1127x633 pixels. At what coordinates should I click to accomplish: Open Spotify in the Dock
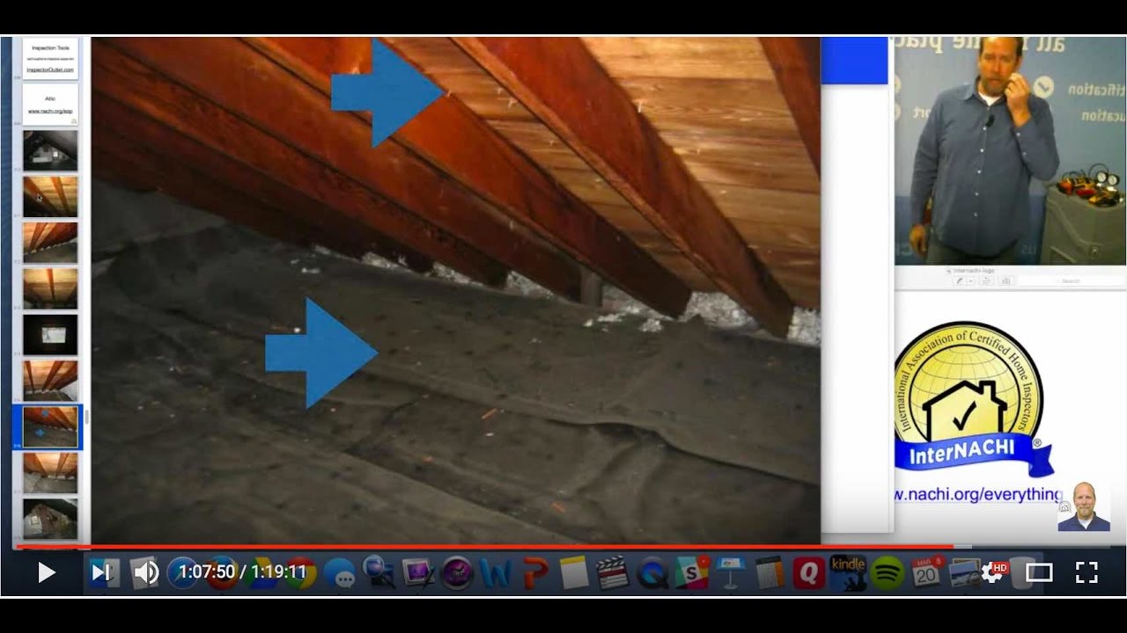coord(887,574)
